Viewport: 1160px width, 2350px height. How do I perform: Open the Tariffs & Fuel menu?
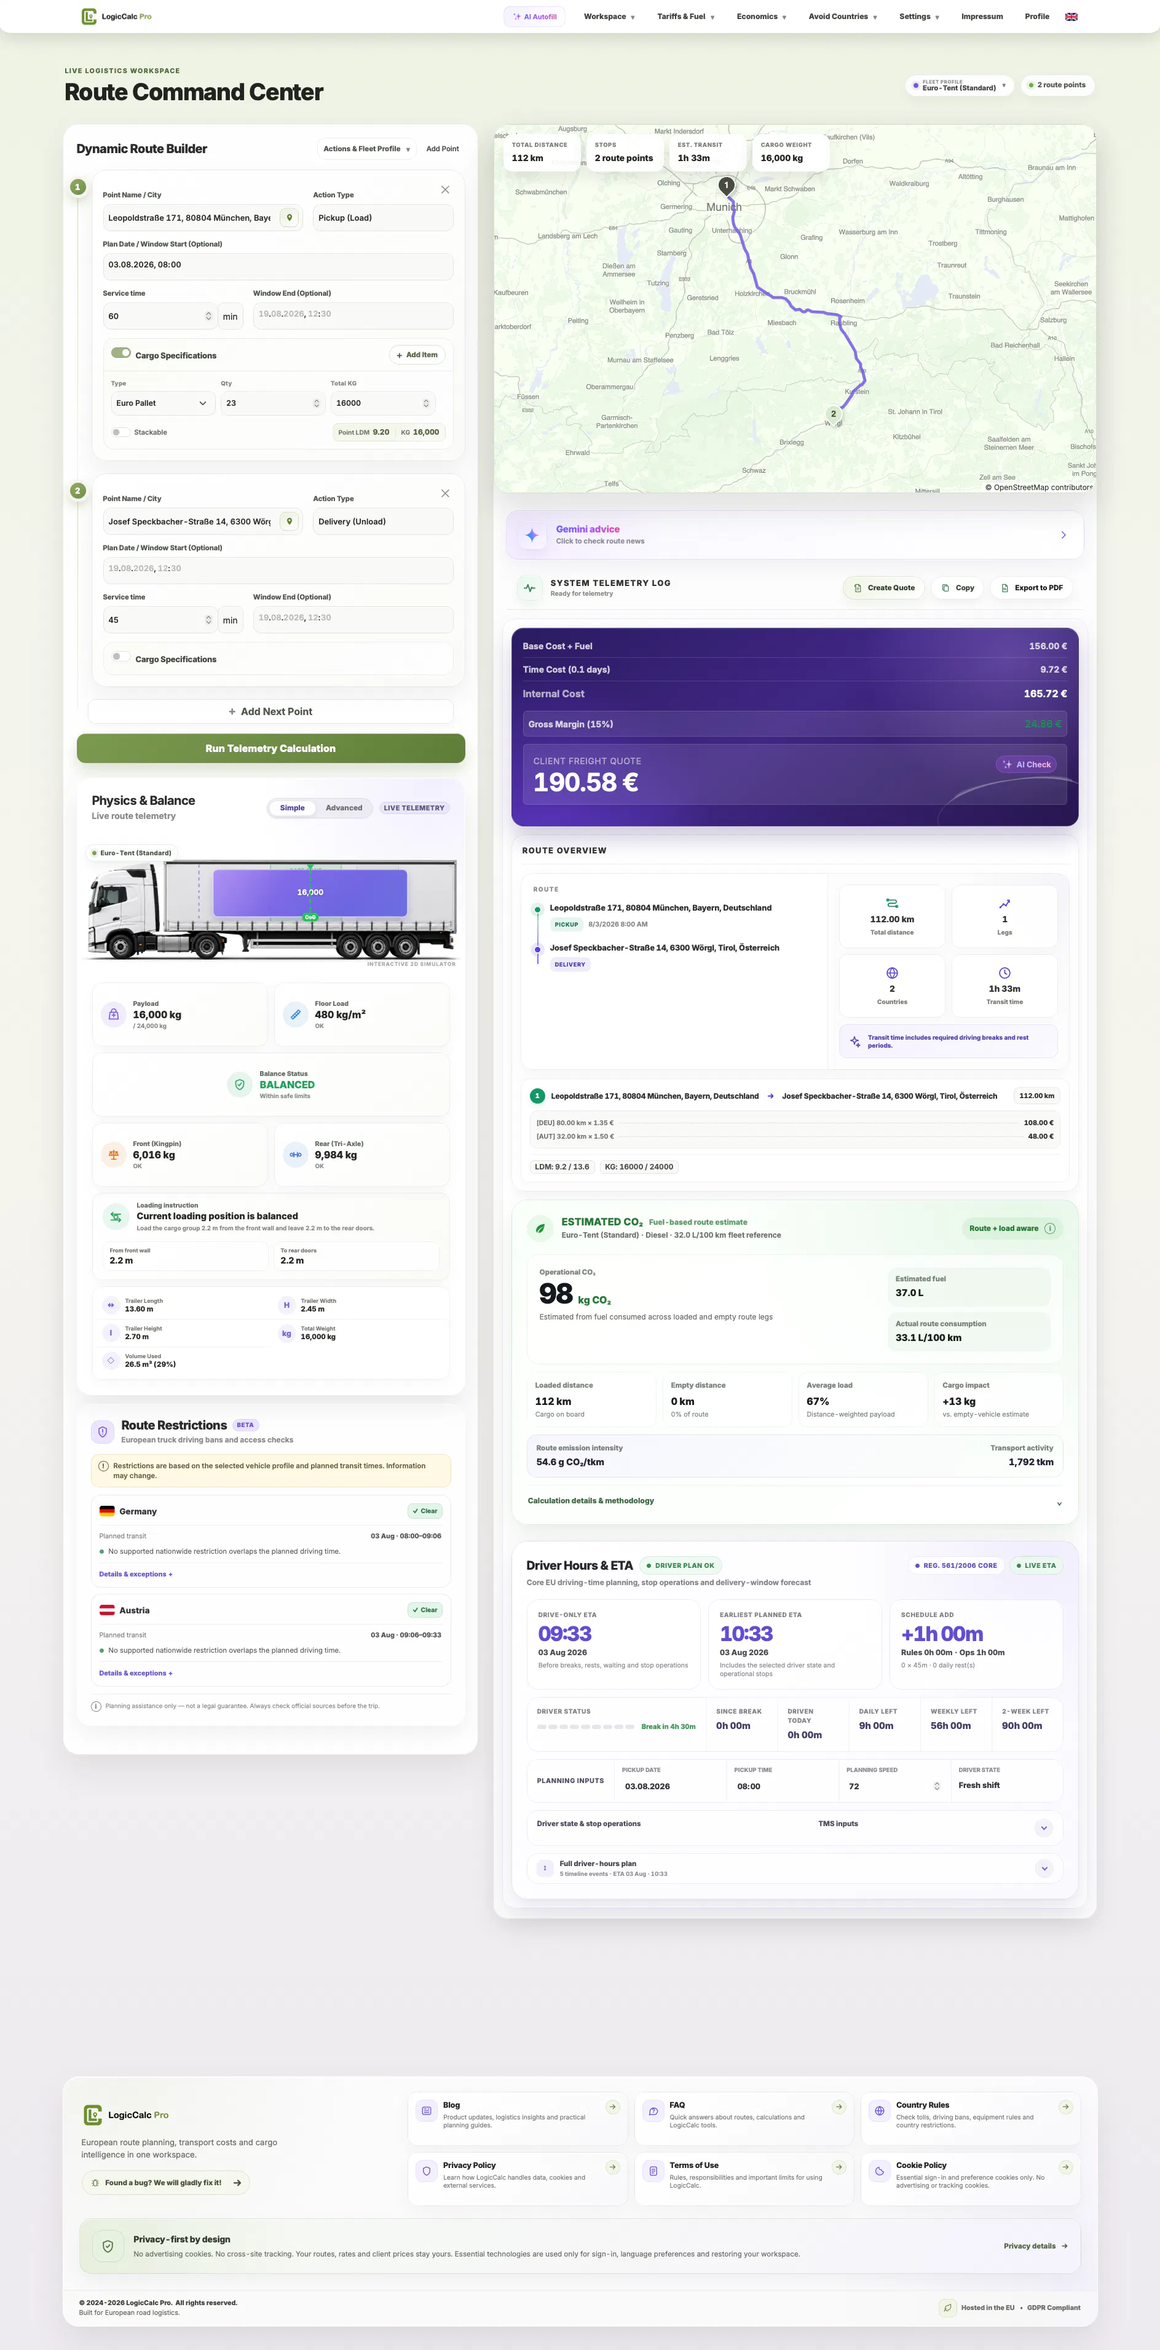(686, 17)
